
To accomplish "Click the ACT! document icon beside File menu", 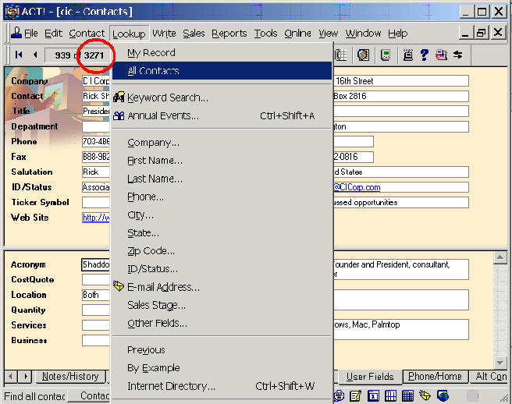I will pyautogui.click(x=16, y=33).
